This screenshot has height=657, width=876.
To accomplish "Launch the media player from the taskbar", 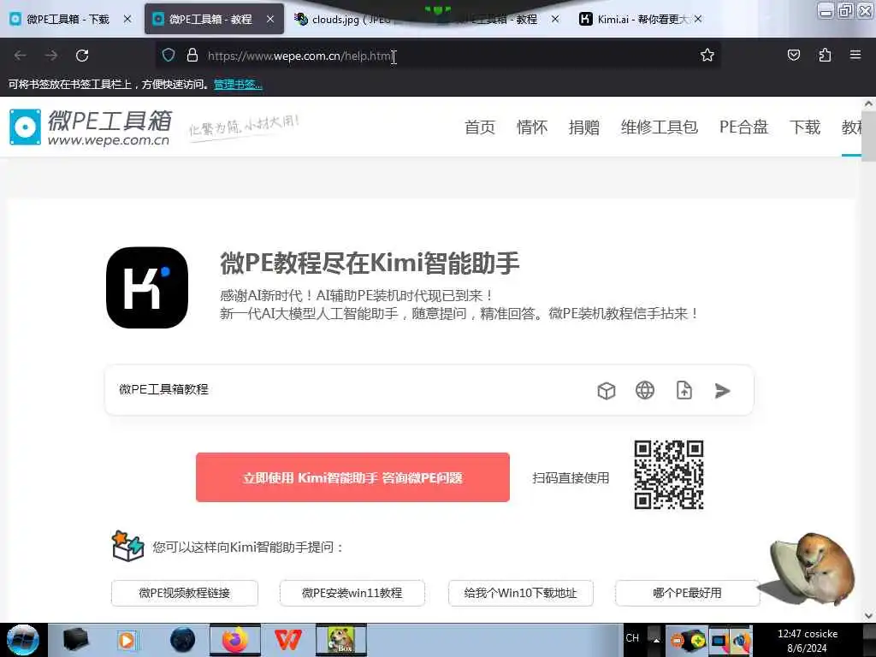I will [x=127, y=640].
